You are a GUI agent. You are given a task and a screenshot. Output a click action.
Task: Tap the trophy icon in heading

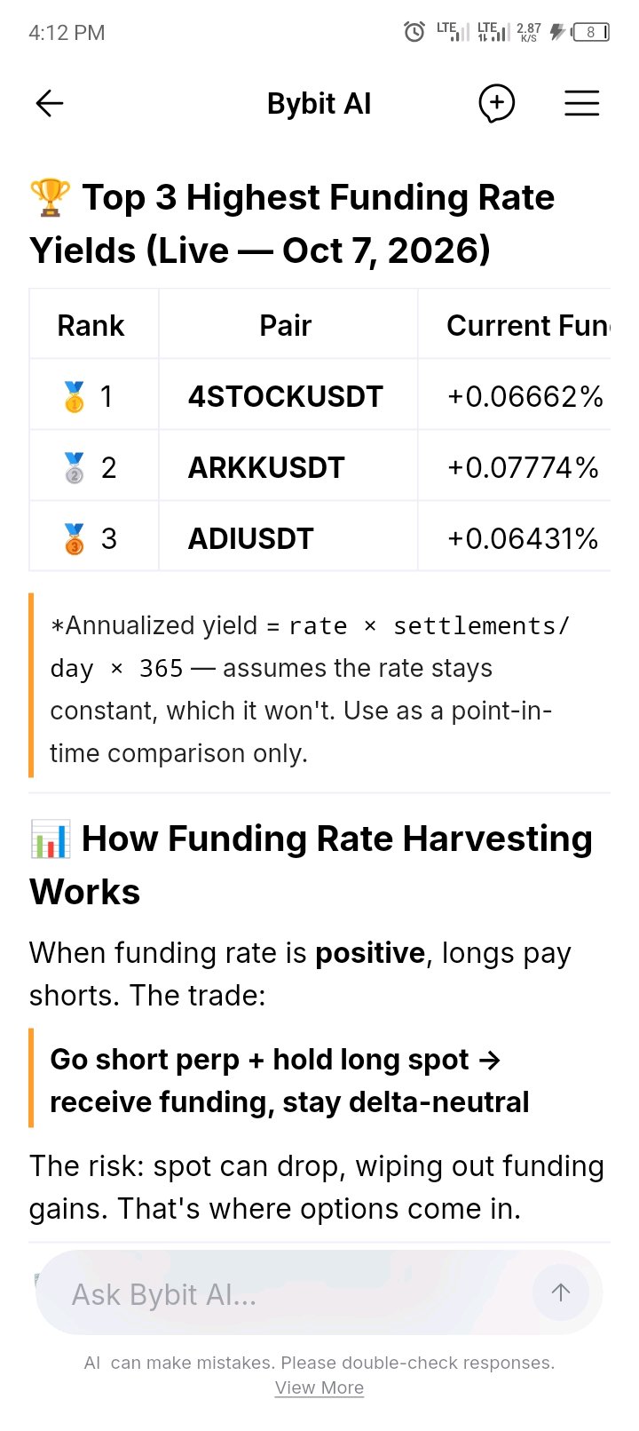tap(50, 197)
